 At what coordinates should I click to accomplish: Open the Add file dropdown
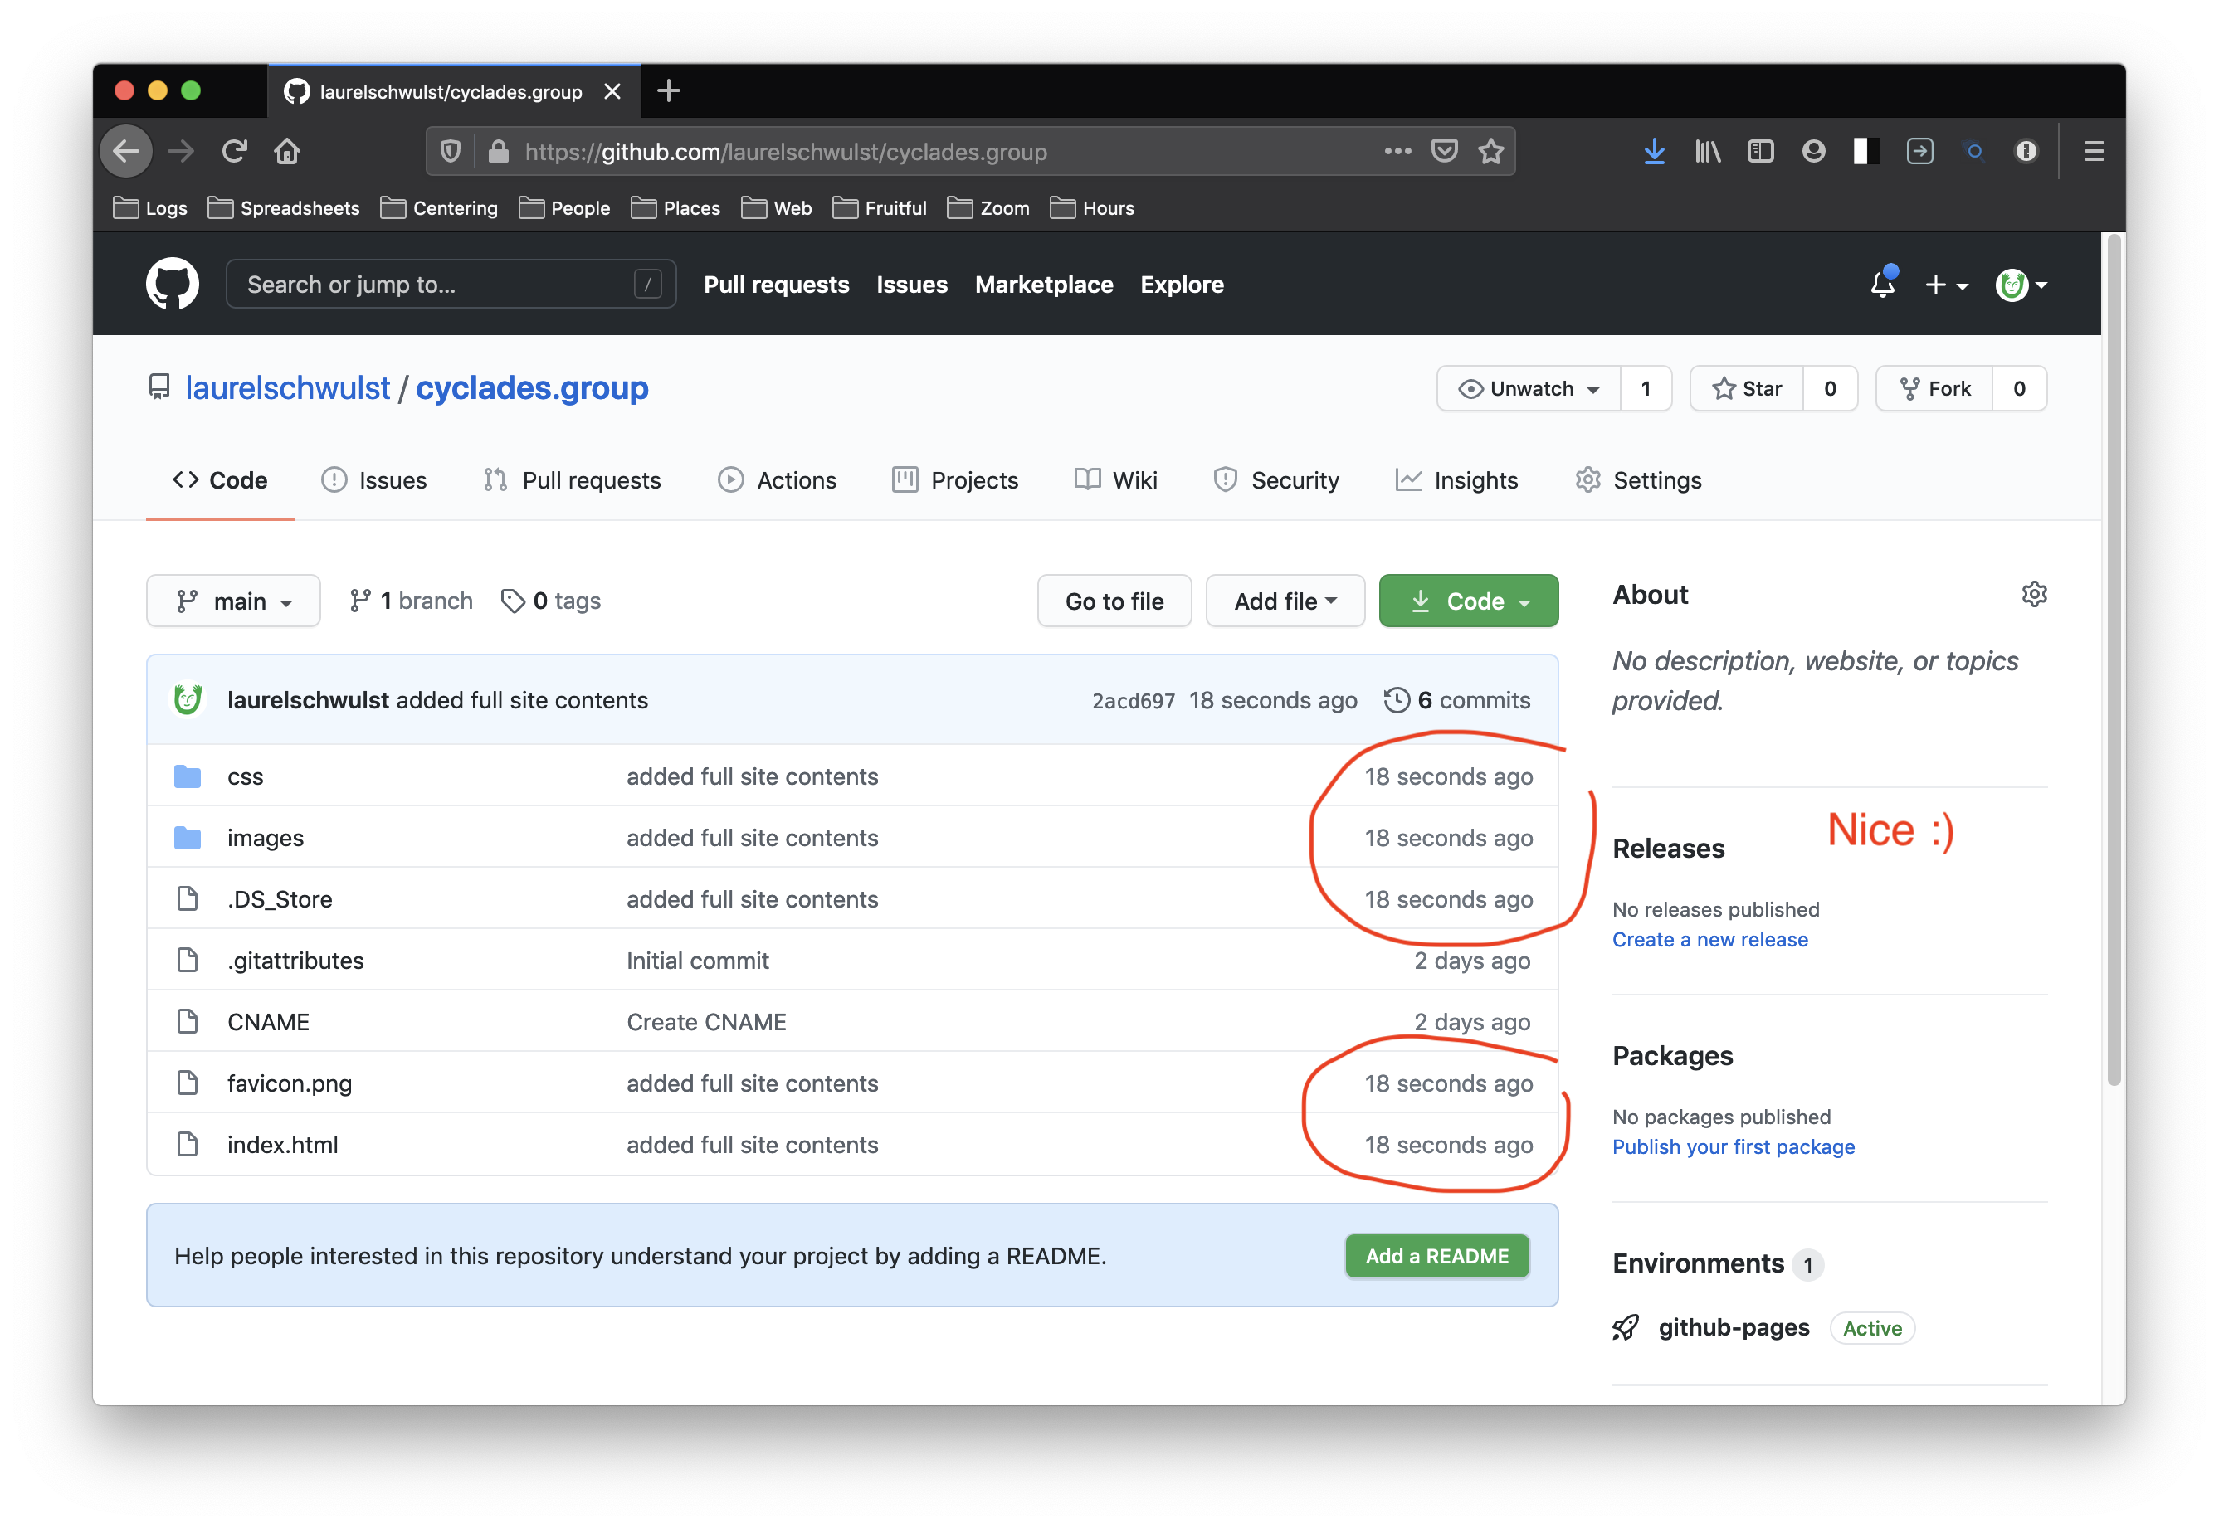click(1285, 601)
